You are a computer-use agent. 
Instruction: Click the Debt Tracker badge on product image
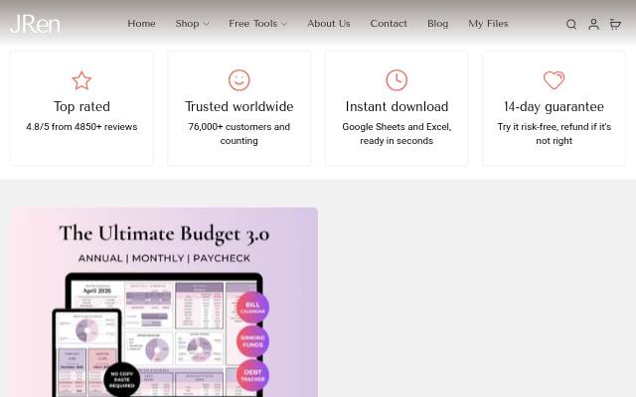tap(252, 375)
